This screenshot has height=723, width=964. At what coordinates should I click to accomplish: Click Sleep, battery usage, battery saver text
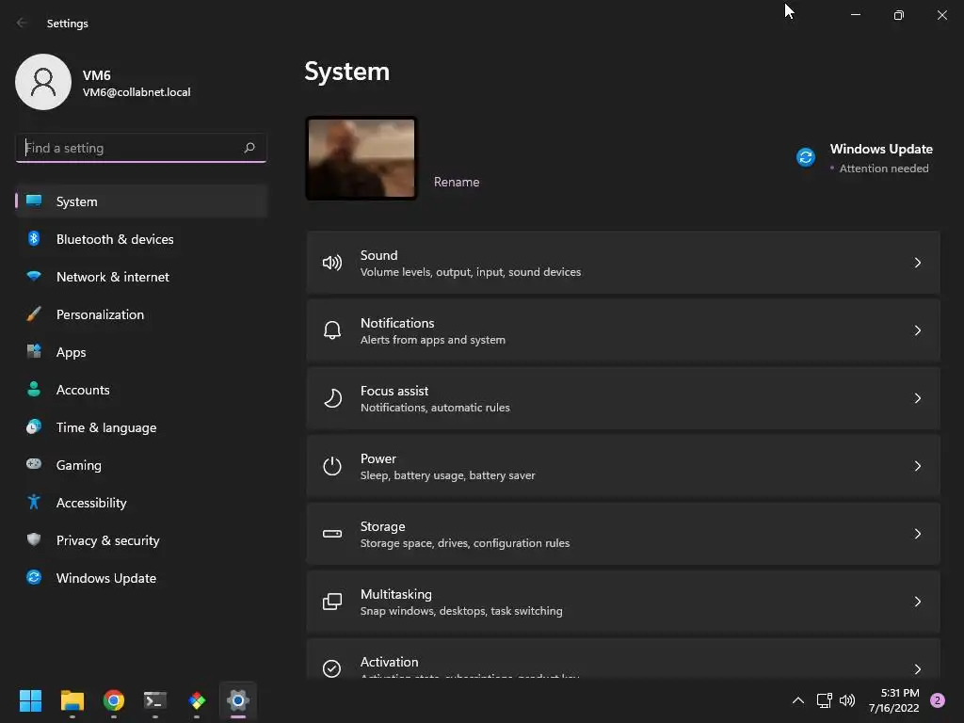[447, 475]
